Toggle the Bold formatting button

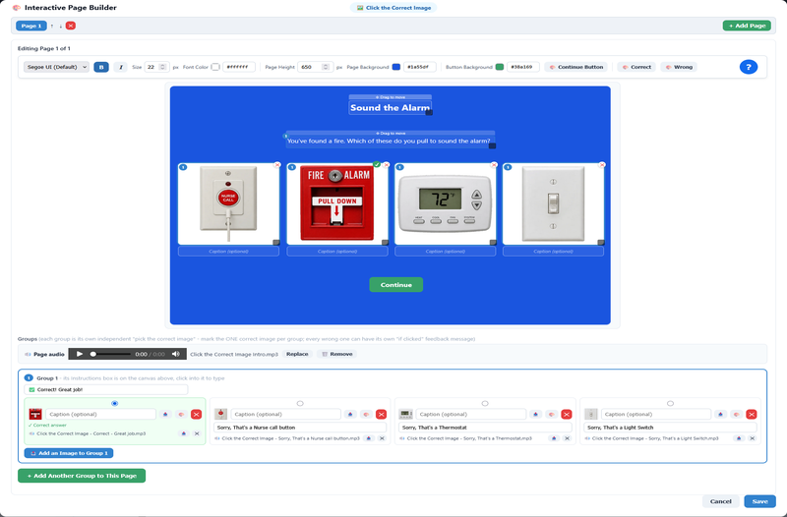[x=101, y=67]
